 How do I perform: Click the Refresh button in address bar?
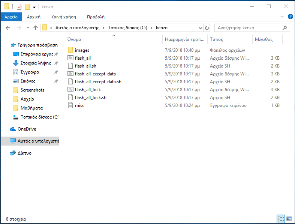207,28
